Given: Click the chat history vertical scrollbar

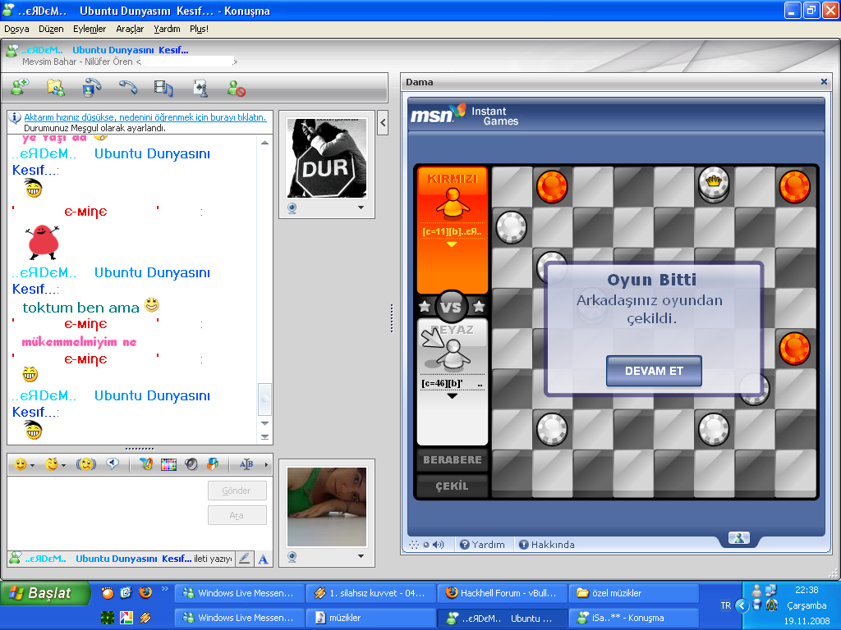Looking at the screenshot, I should 264,287.
